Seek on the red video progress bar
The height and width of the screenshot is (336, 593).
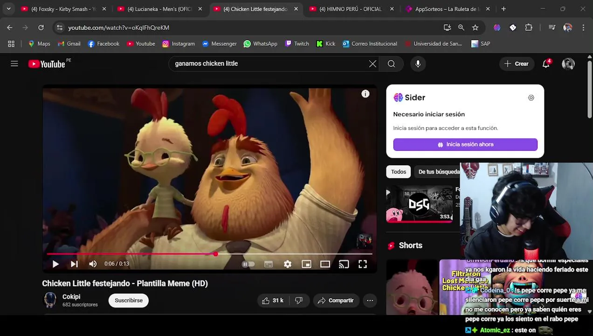tap(209, 254)
